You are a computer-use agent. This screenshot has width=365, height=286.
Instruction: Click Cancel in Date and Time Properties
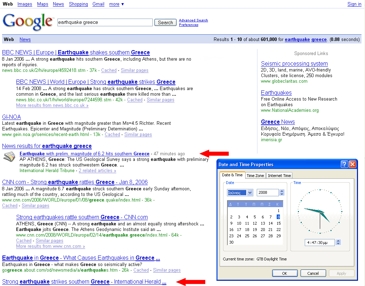coord(313,273)
